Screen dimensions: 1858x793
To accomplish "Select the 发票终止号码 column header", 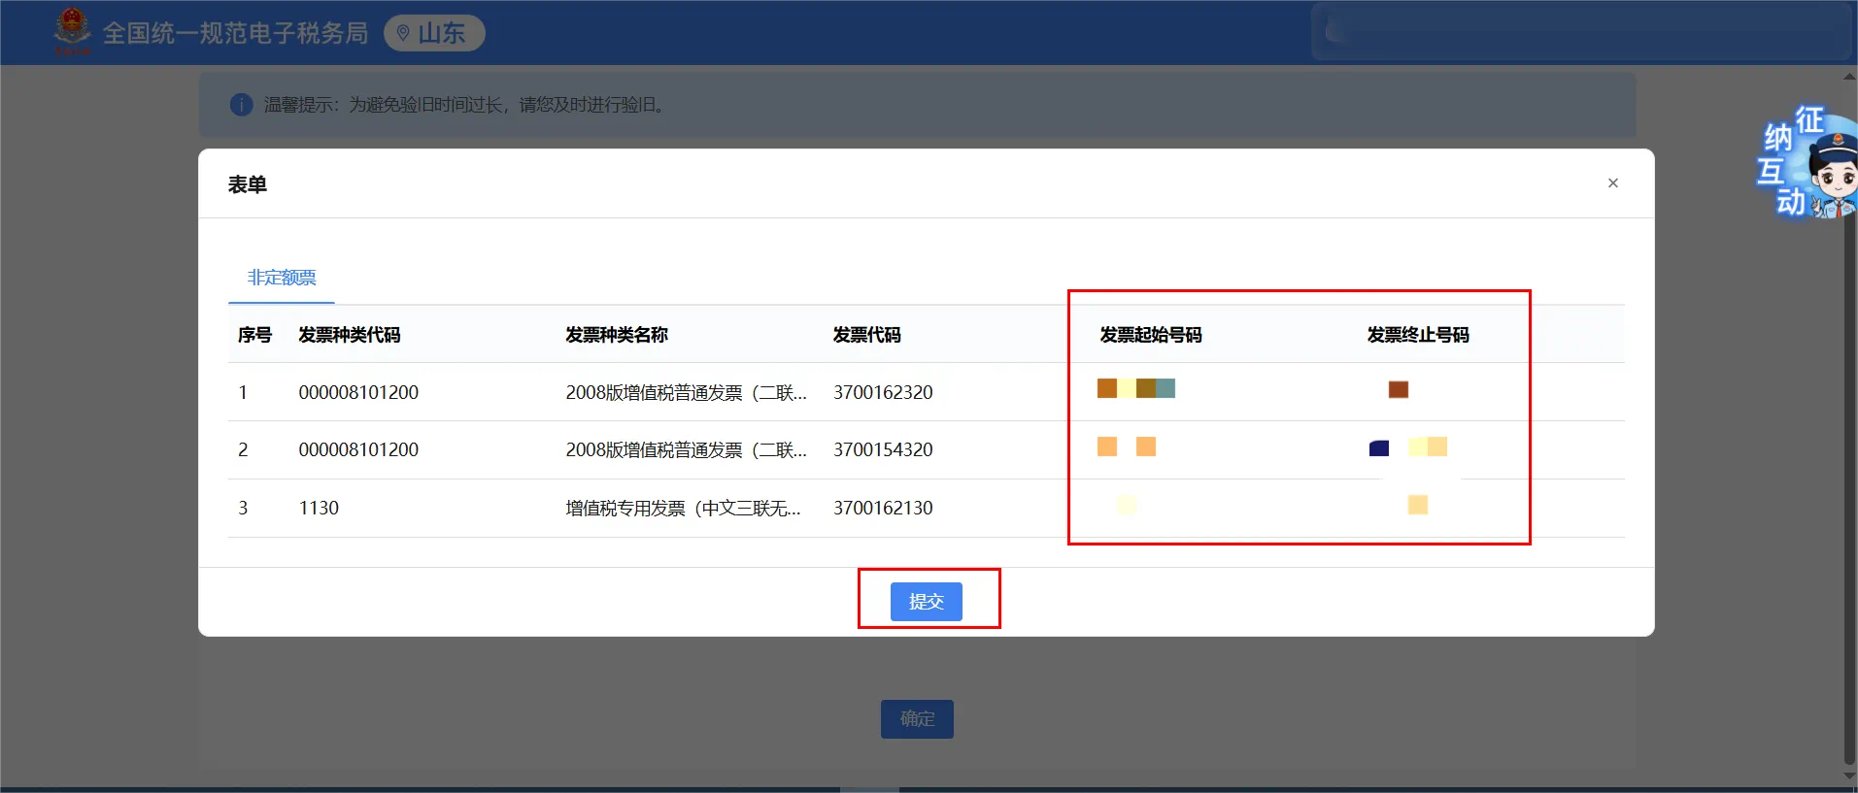I will 1417,335.
